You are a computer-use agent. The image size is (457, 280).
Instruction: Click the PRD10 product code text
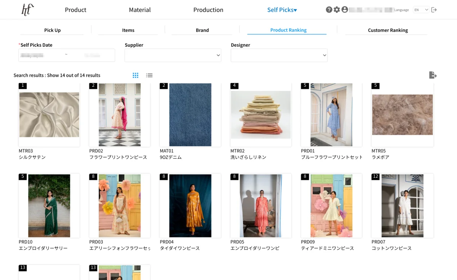26,242
